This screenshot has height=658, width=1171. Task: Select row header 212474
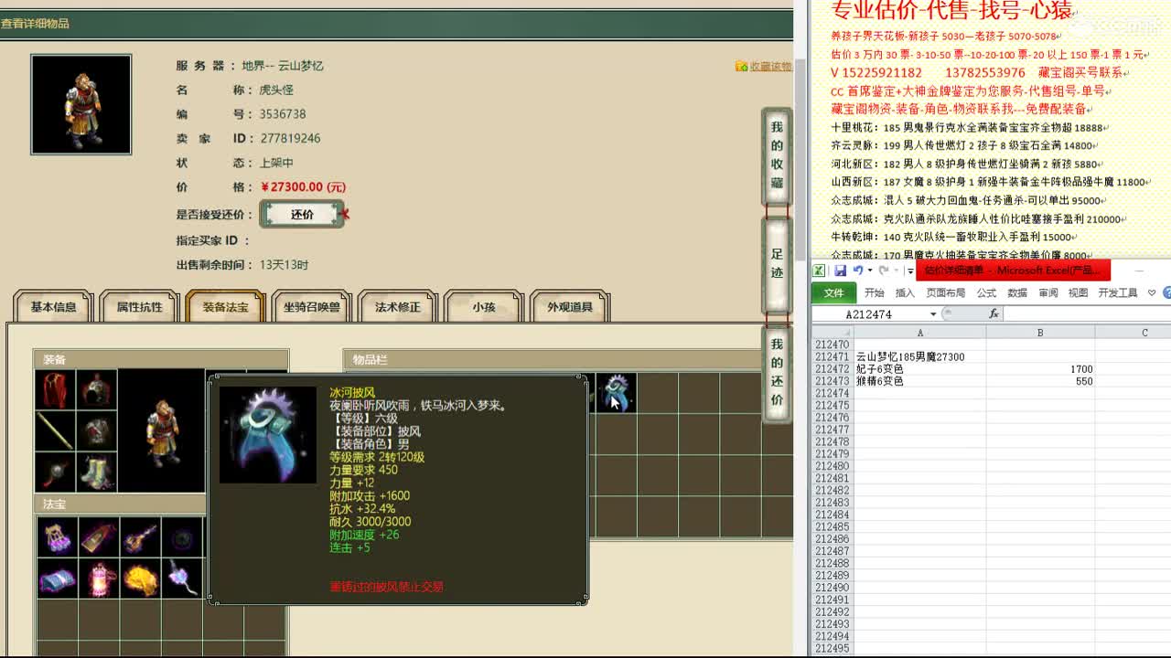(833, 393)
